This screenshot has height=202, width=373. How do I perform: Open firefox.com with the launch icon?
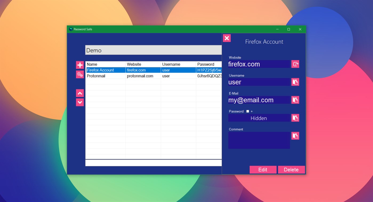pos(295,64)
